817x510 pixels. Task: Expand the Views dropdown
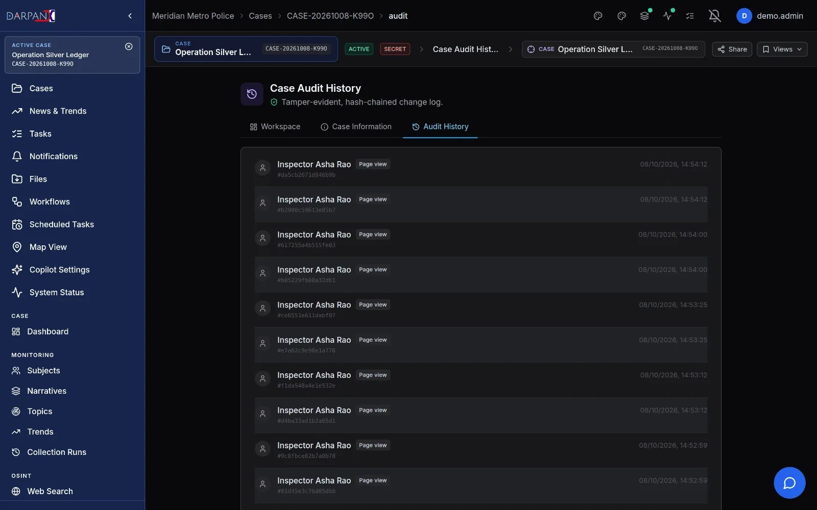[782, 49]
